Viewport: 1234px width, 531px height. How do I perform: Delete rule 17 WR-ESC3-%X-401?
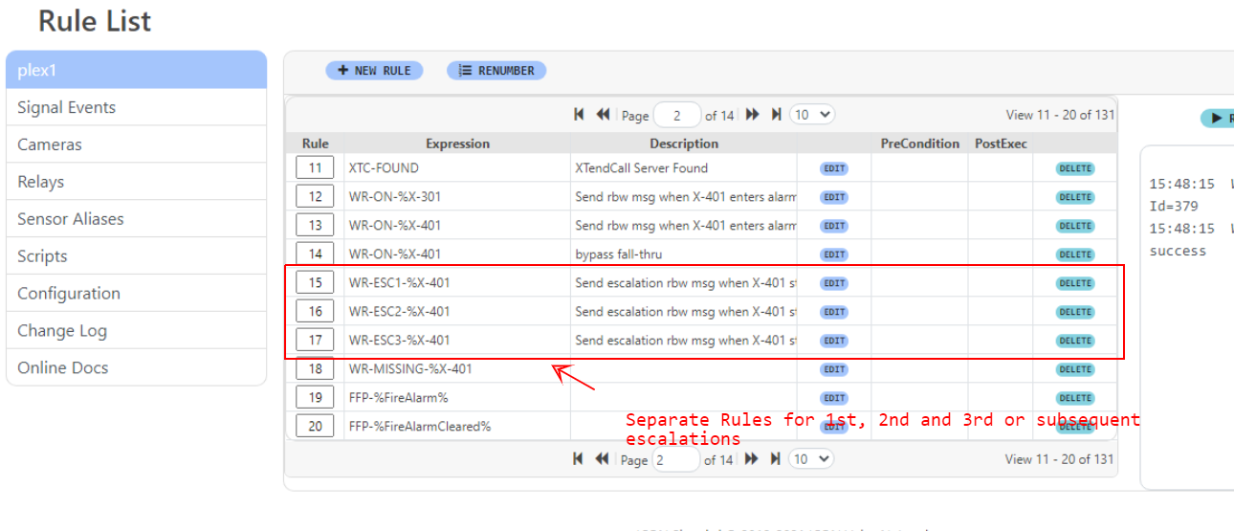[1075, 341]
